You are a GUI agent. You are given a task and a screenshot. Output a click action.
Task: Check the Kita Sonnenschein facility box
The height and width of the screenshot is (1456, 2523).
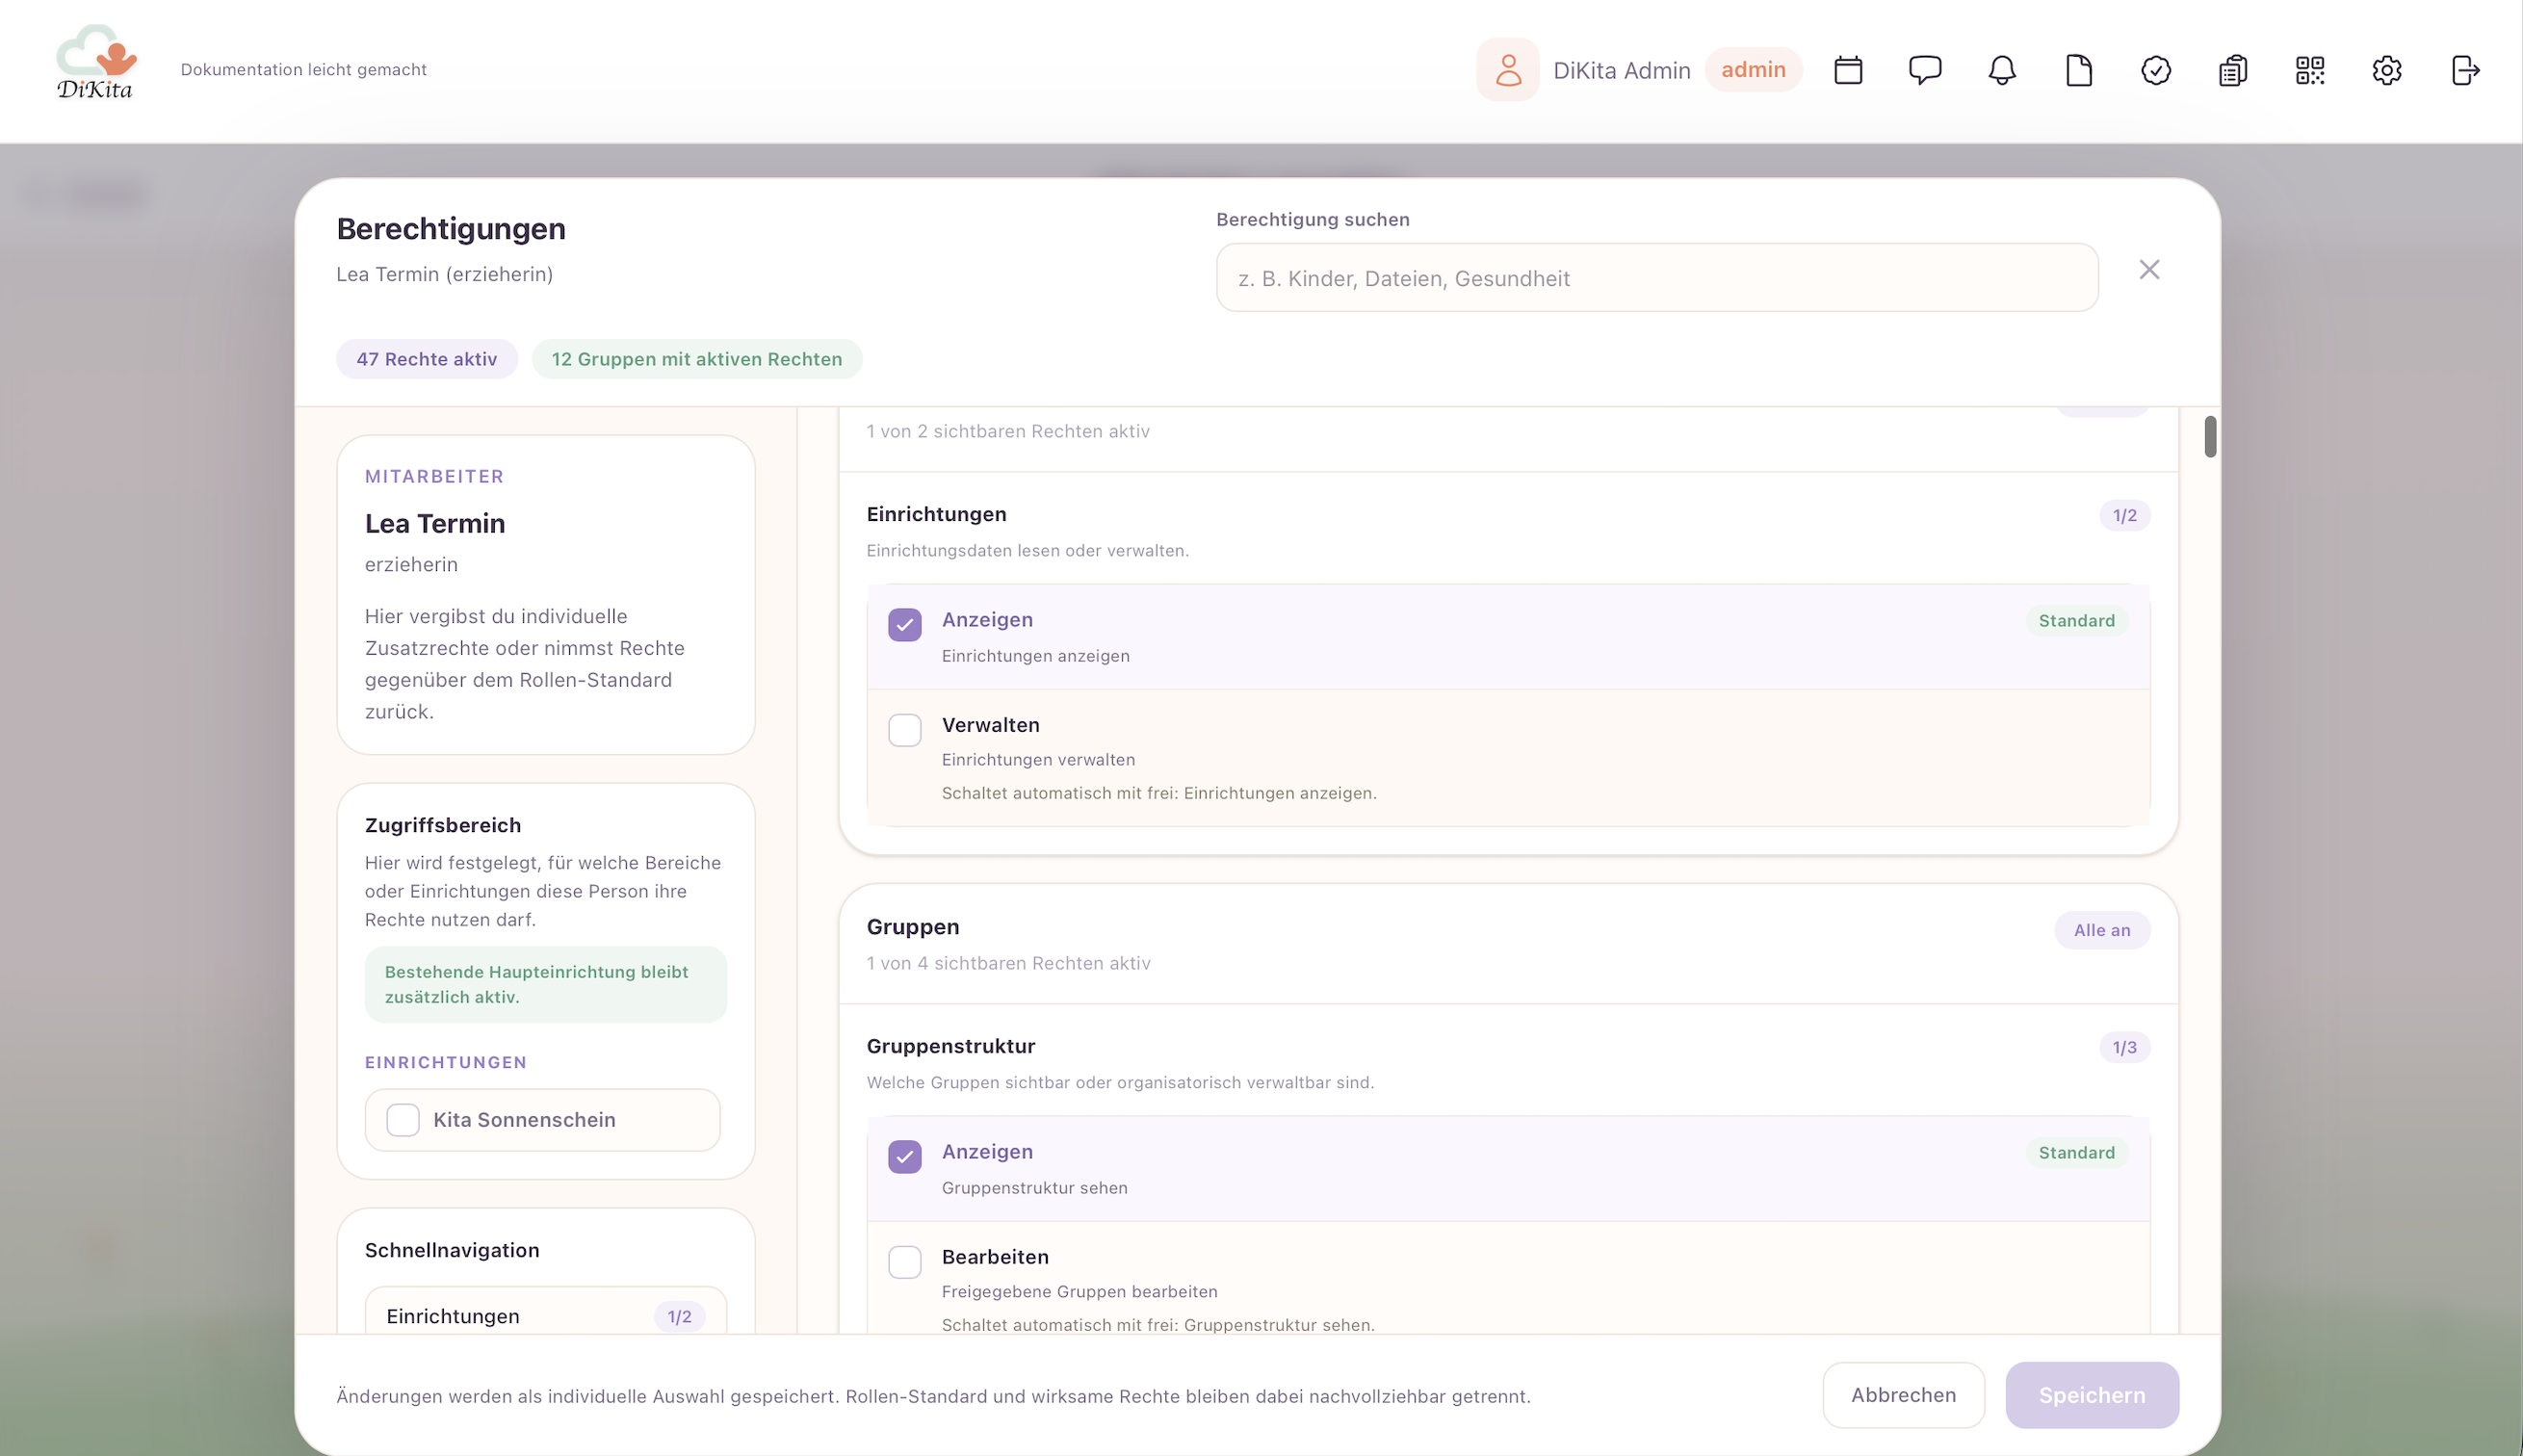[x=403, y=1120]
